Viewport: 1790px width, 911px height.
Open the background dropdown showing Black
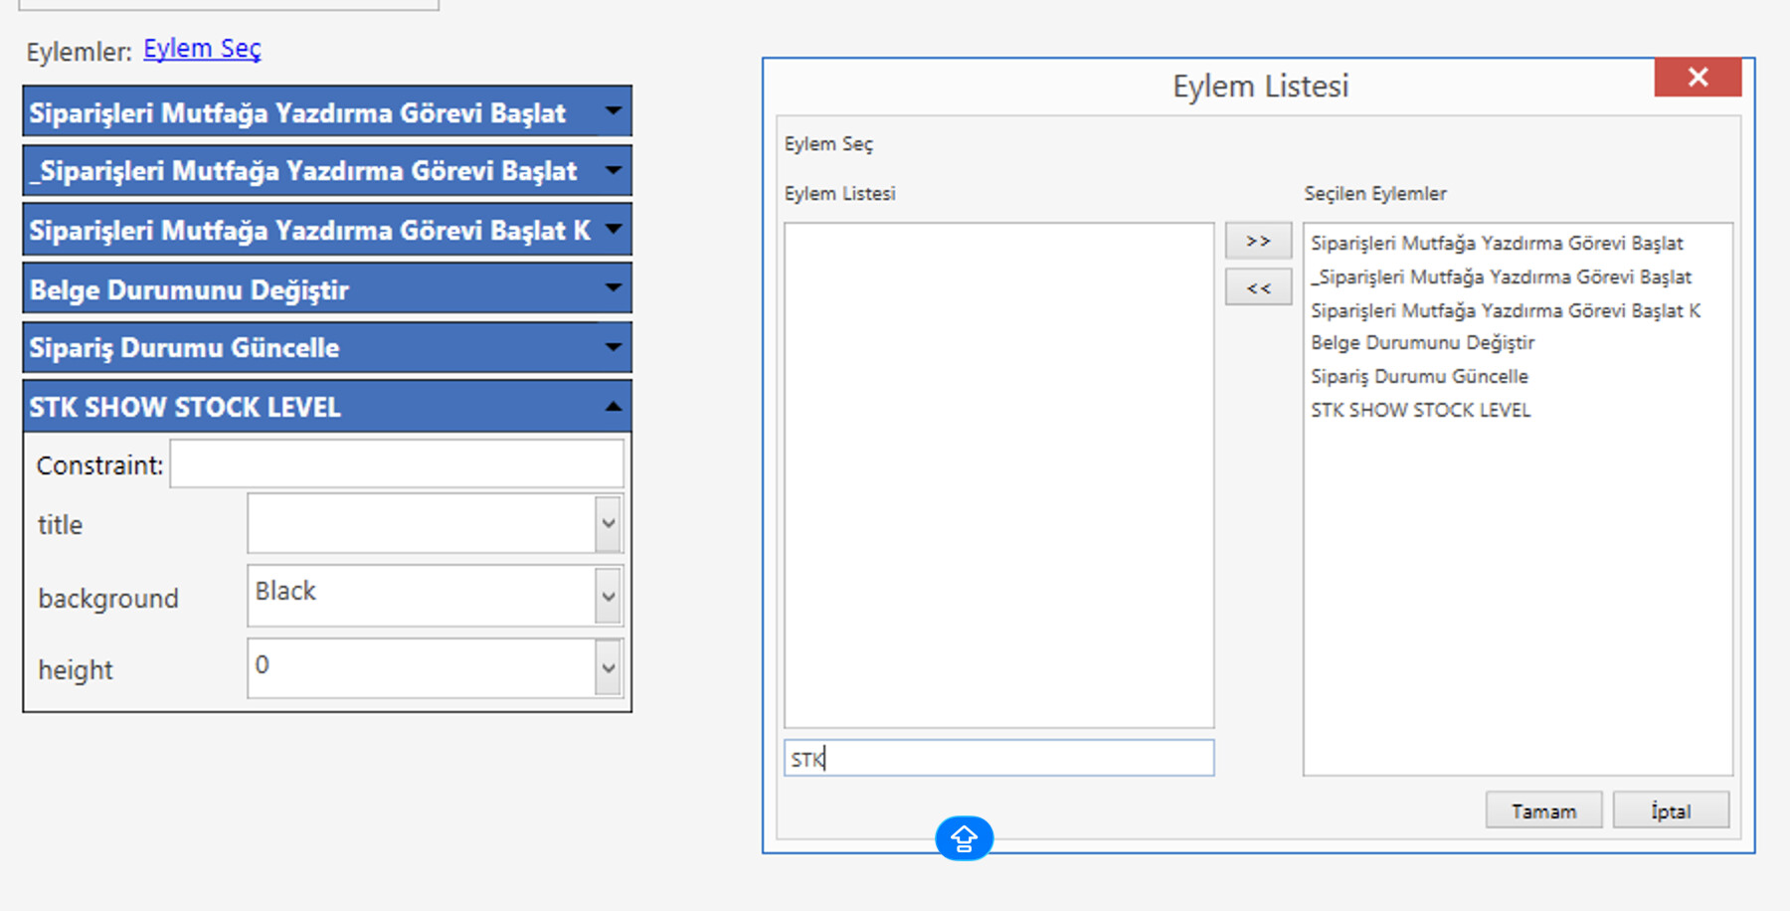pos(608,597)
